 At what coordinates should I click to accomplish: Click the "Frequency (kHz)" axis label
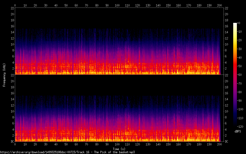click(x=4, y=75)
